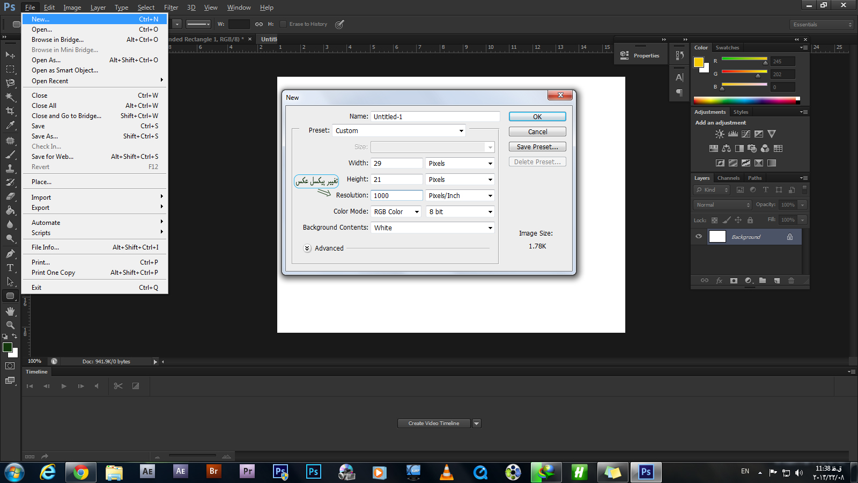Switch to the Swatches tab
Viewport: 858px width, 483px height.
[727, 48]
